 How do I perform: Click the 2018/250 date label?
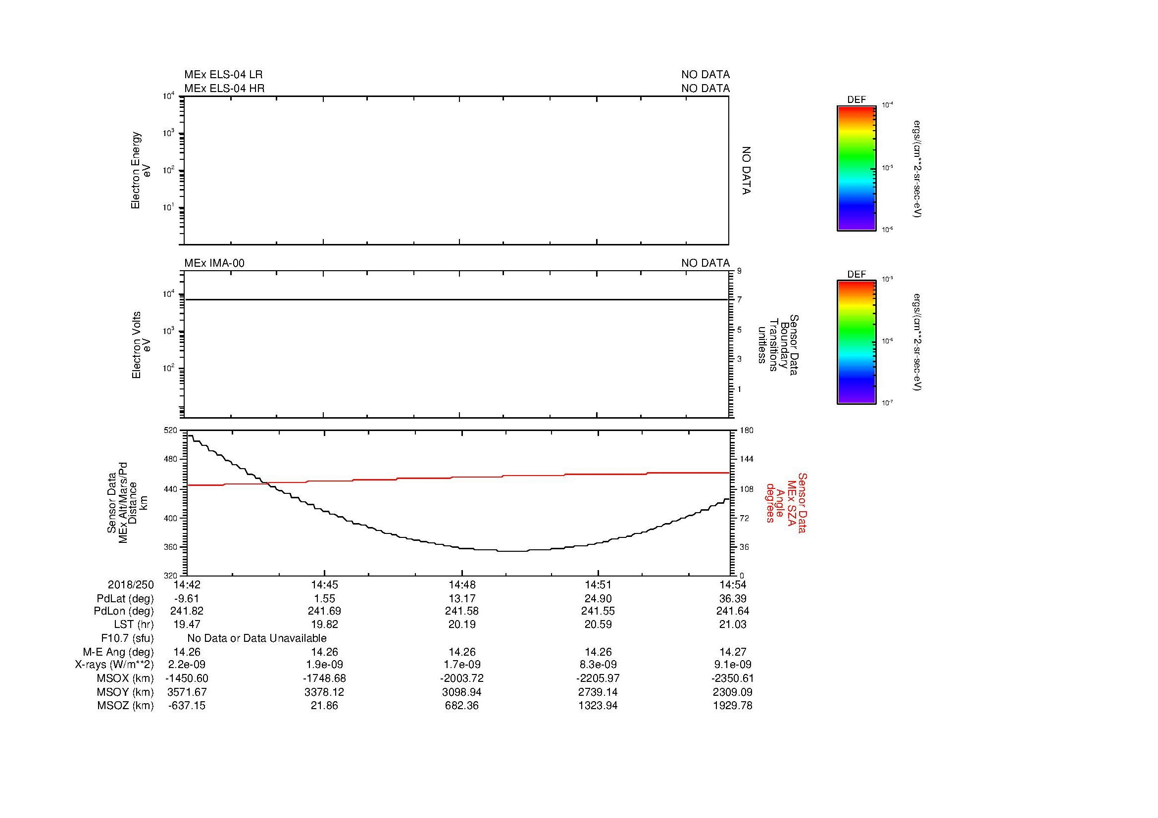point(131,584)
